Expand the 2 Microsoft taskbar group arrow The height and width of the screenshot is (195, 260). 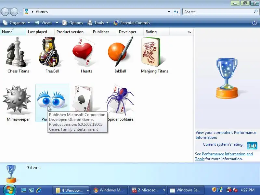point(164,190)
